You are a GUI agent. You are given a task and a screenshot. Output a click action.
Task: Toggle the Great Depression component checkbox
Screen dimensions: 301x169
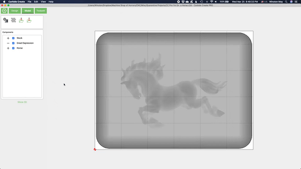(x=14, y=43)
